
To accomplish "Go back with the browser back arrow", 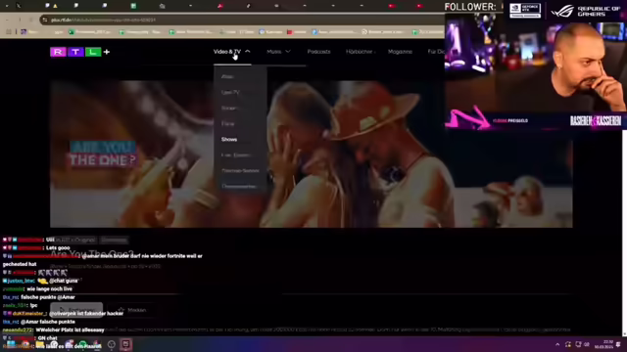I will tap(7, 20).
